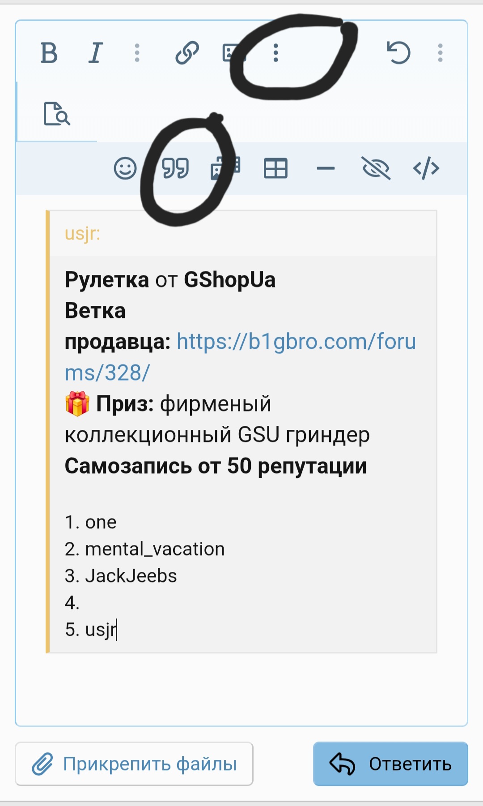
Task: Click the gift emoji before Приз
Action: pos(77,404)
